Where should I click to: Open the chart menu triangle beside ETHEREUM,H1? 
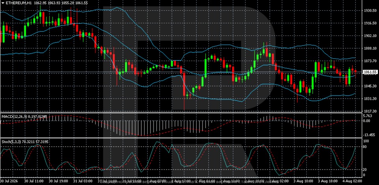(3, 3)
